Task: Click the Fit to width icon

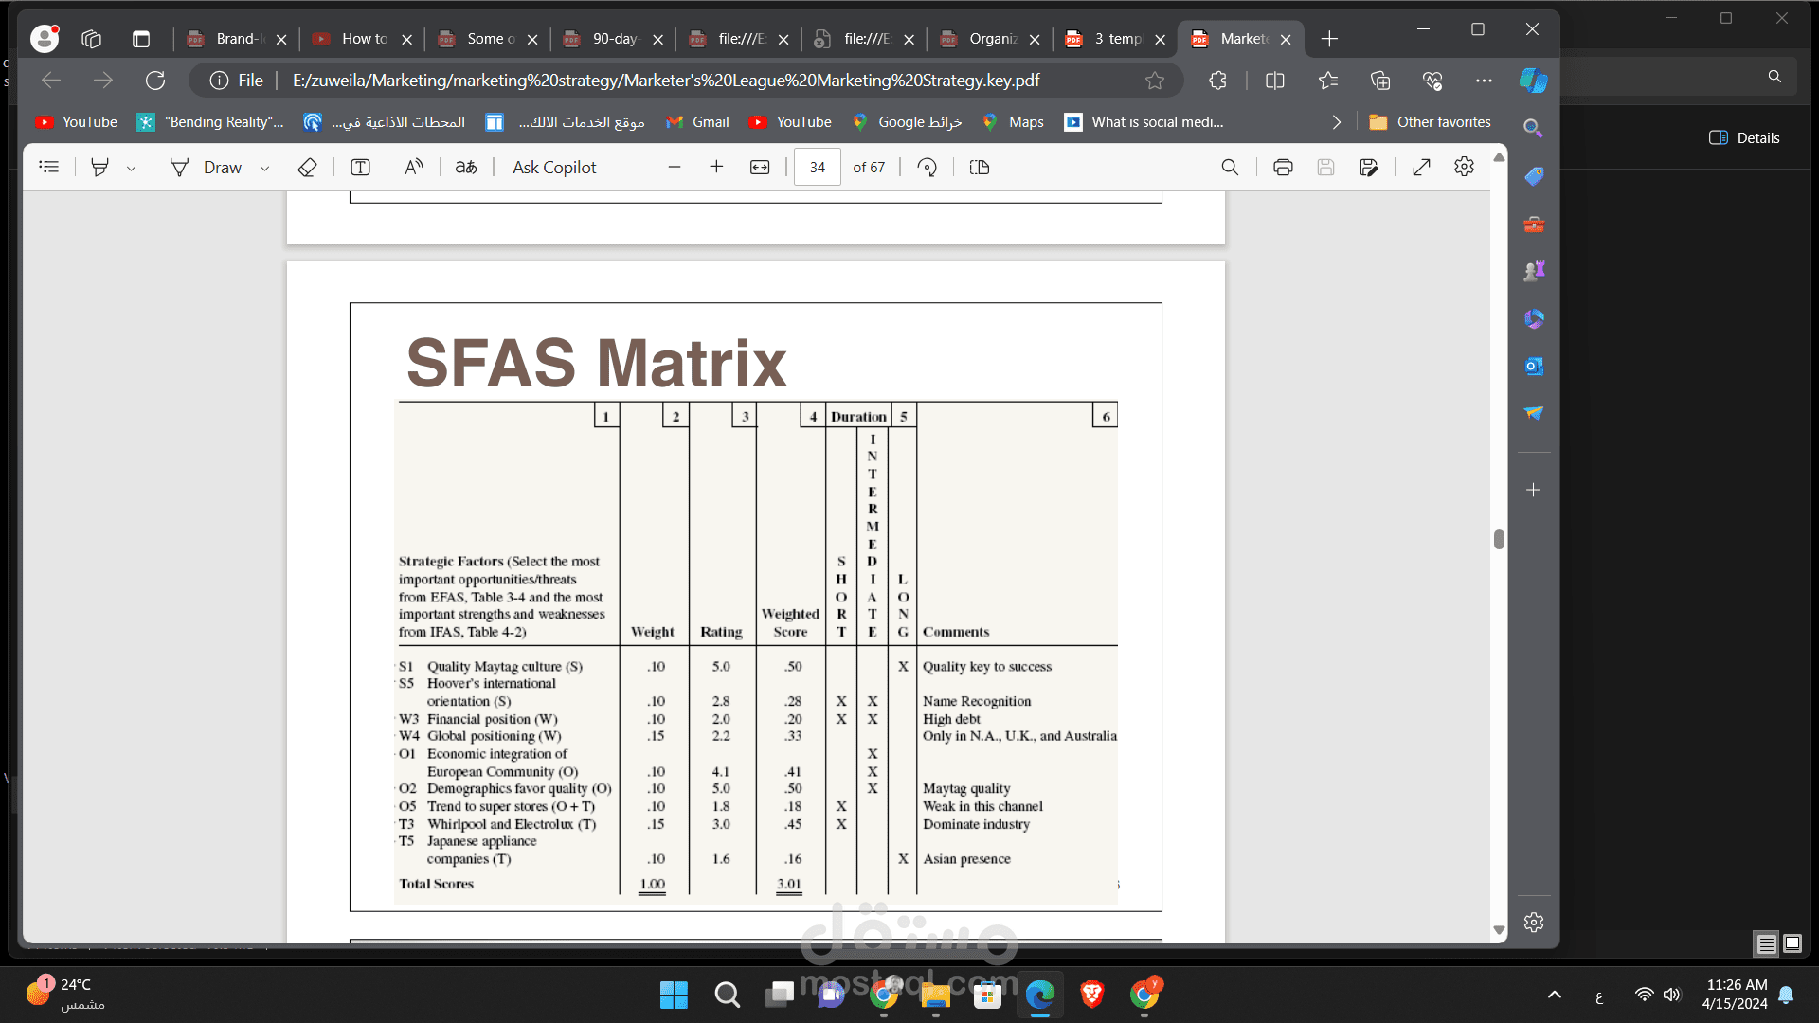Action: 760,168
